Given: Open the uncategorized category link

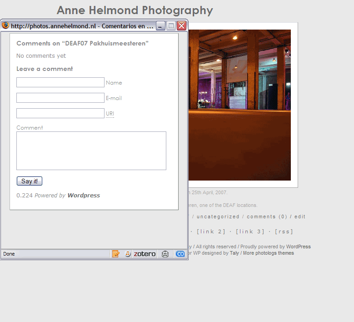Looking at the screenshot, I should (x=218, y=216).
